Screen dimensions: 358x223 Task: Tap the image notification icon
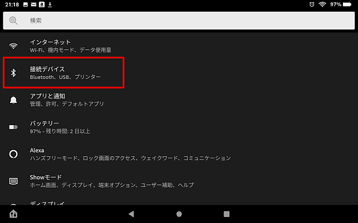coord(26,4)
